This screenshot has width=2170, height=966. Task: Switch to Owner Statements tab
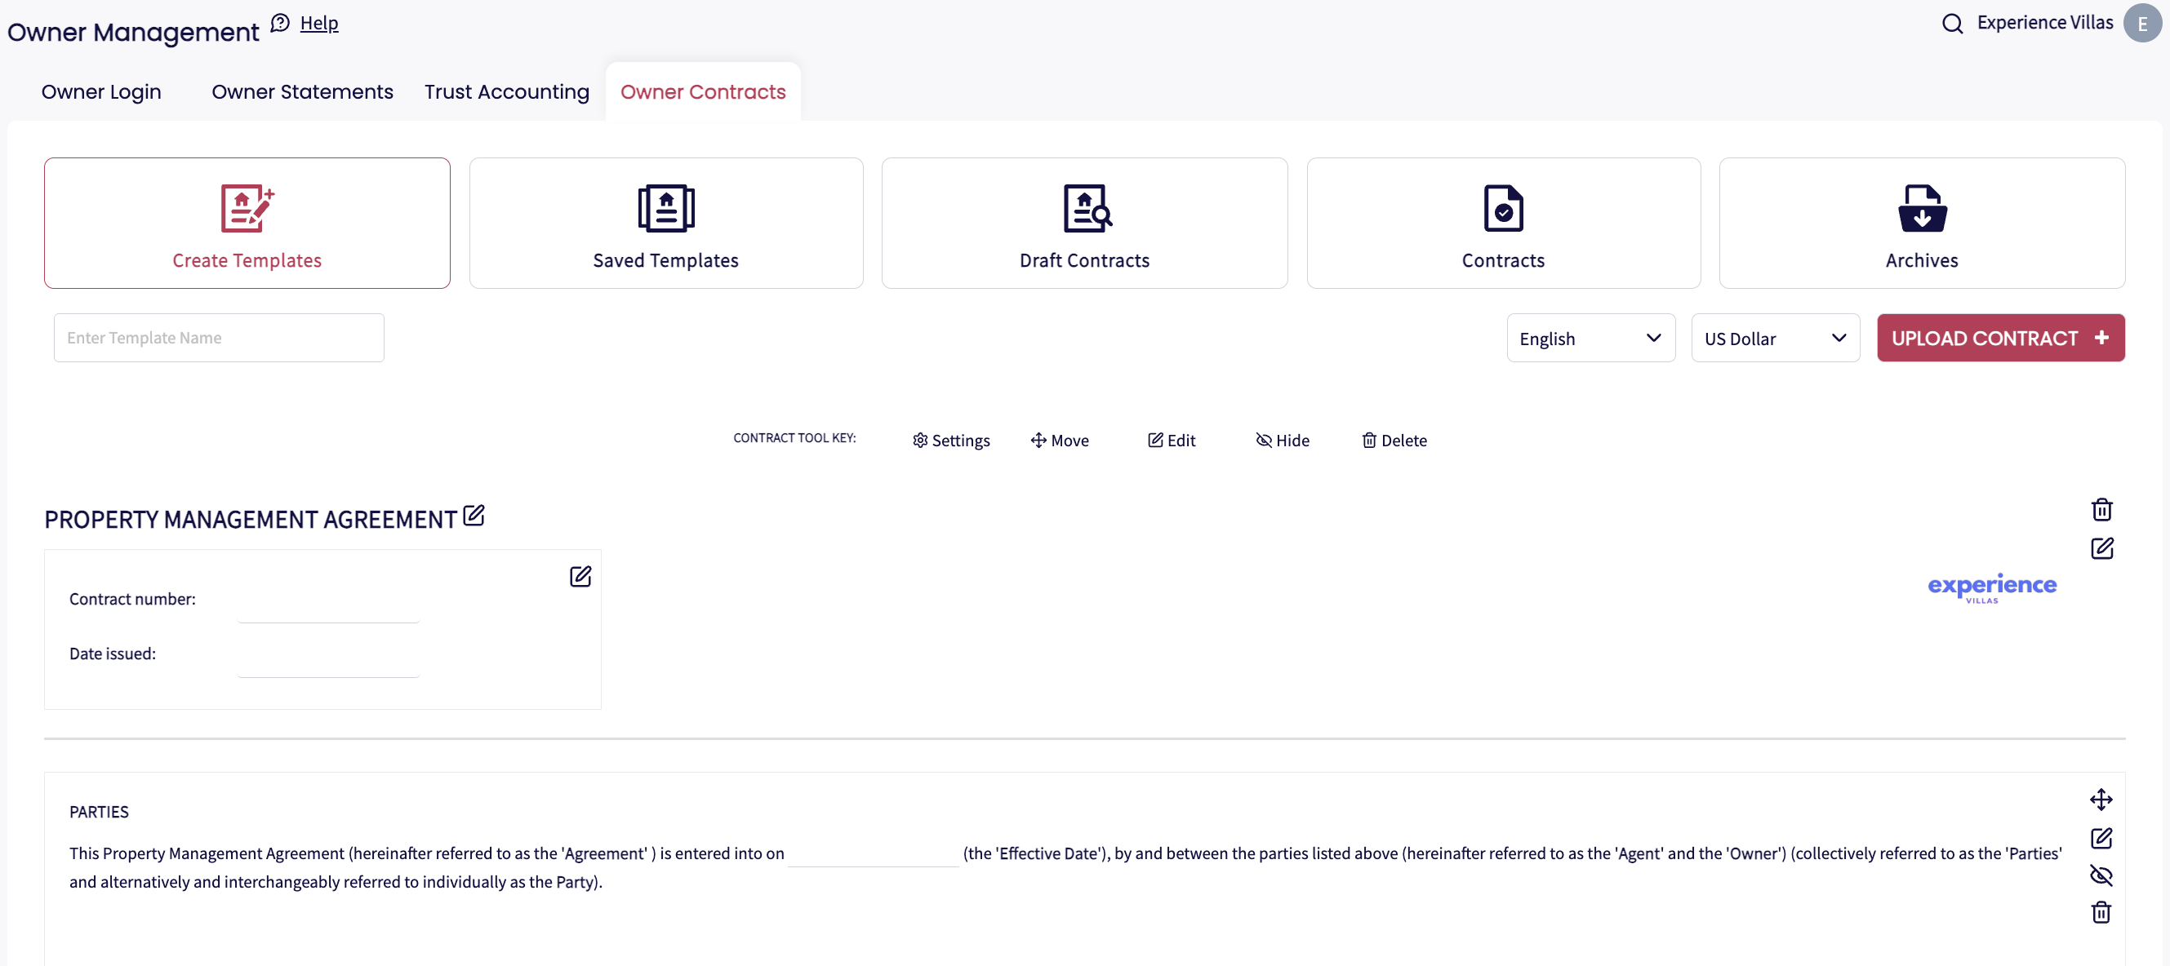point(301,92)
